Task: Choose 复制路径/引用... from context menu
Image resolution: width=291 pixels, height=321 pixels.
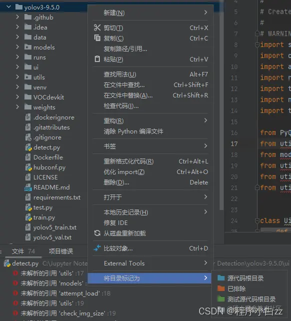Action: tap(150, 48)
